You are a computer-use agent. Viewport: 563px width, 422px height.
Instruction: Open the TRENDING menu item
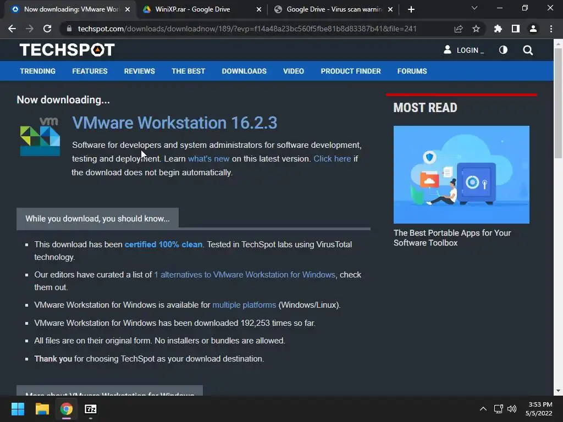coord(38,71)
